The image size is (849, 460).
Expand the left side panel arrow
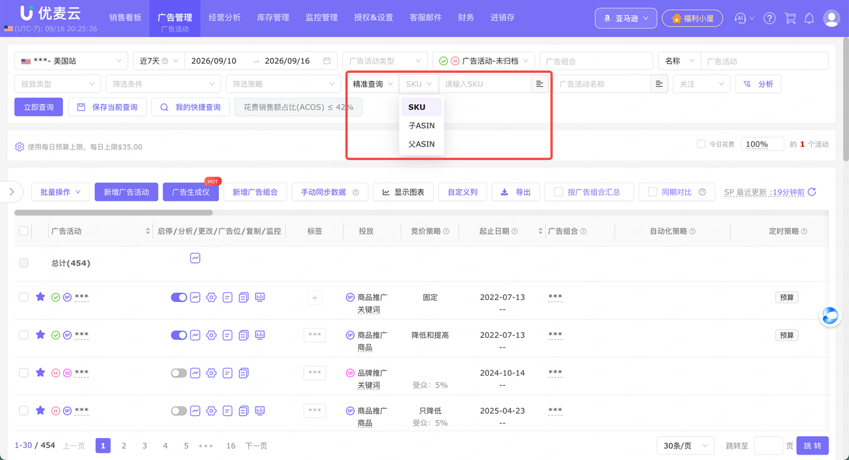tap(12, 192)
